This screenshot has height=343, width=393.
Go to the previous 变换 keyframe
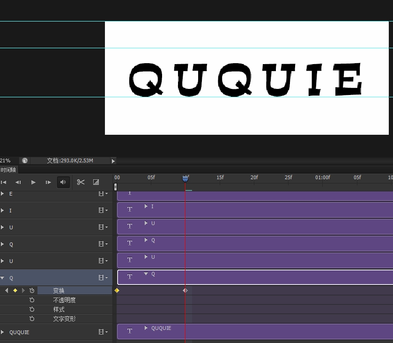[x=7, y=291]
